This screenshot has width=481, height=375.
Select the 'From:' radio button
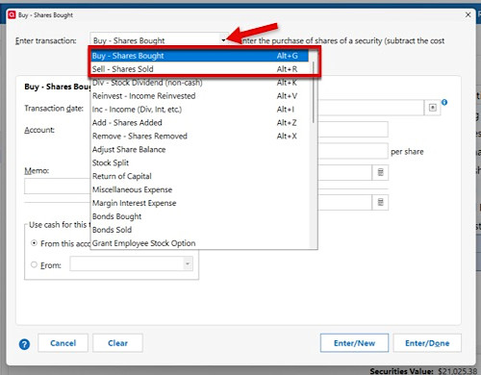tap(34, 264)
